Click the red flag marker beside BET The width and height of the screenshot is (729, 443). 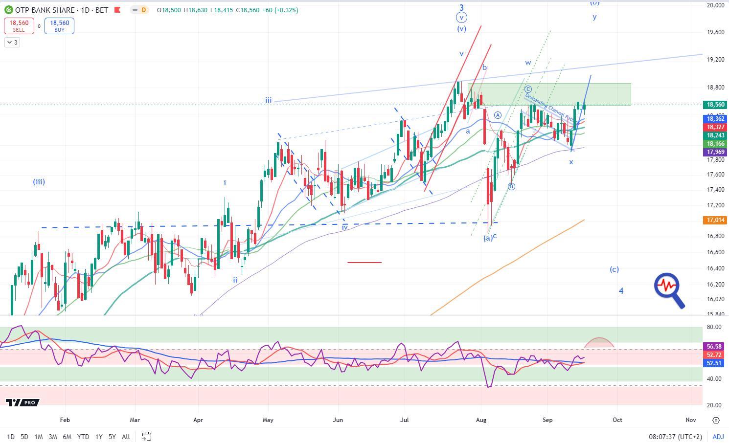click(x=116, y=10)
